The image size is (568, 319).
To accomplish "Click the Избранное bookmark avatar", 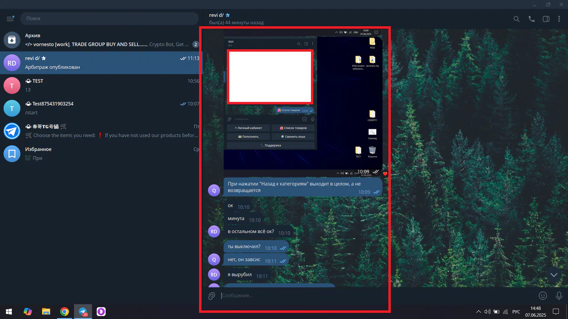I will tap(12, 154).
